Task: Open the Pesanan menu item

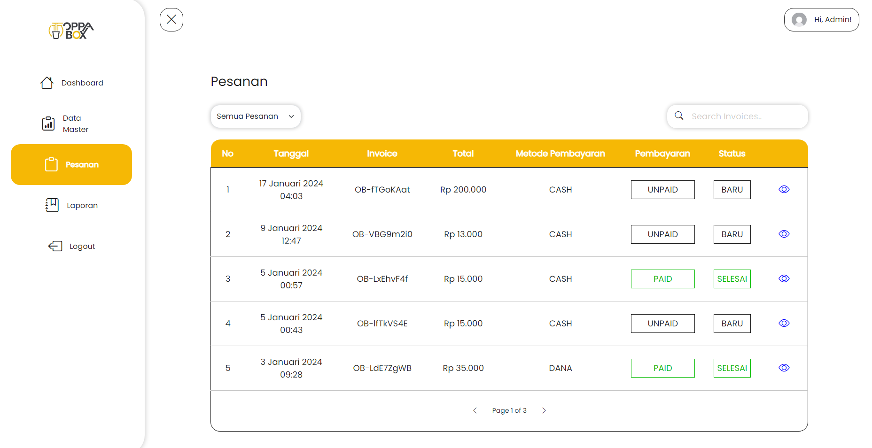Action: [x=71, y=165]
